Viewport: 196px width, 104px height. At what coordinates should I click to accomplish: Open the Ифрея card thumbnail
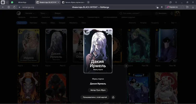(29, 45)
